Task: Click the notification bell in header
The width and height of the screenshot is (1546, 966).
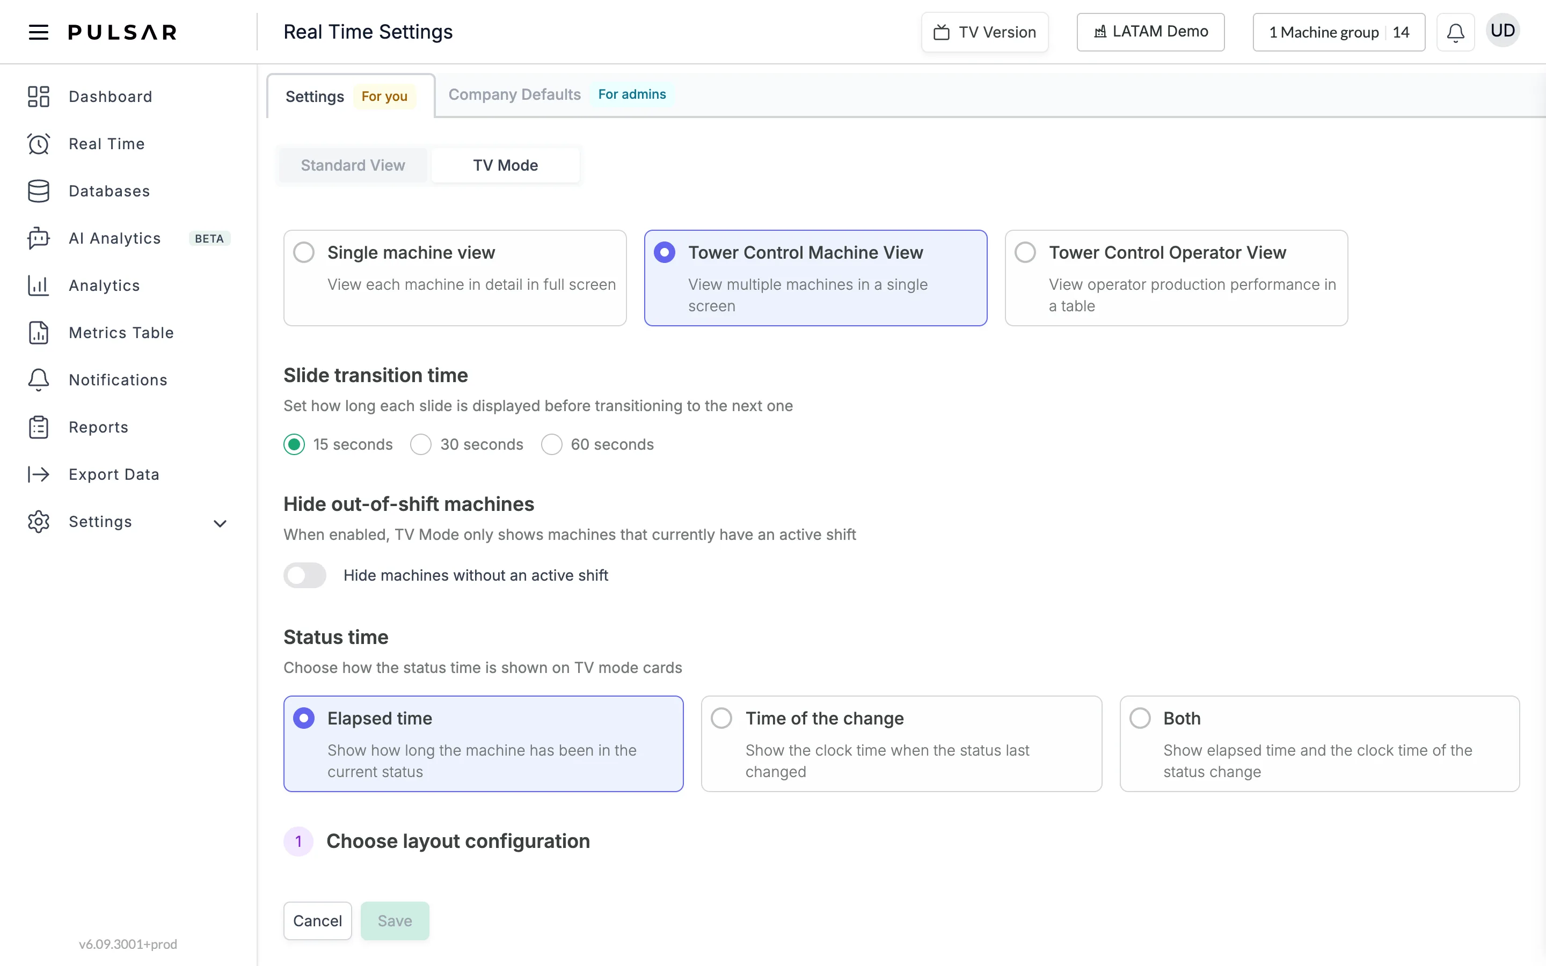Action: [1455, 32]
